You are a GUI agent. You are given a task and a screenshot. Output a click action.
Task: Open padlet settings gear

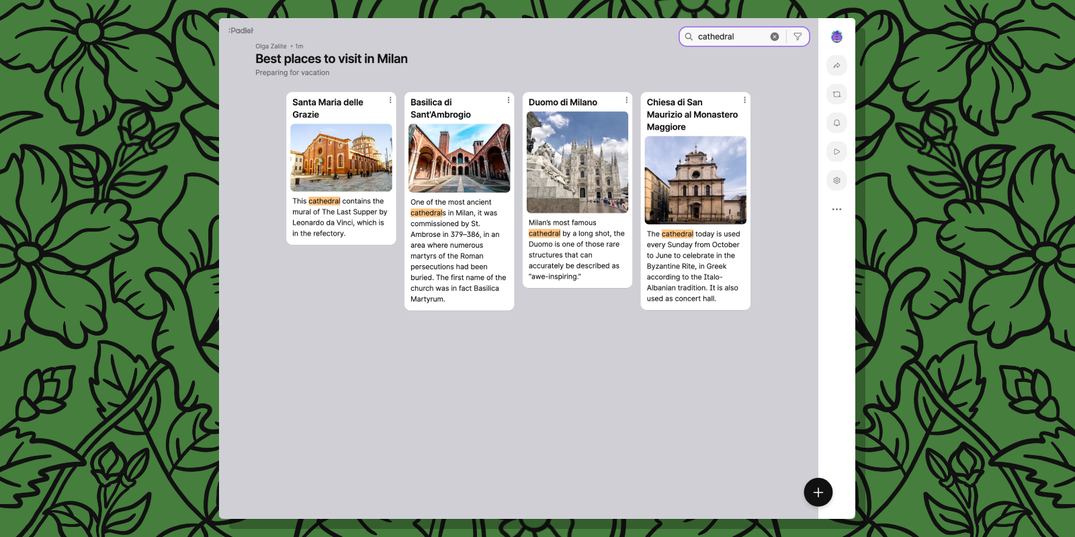point(836,181)
